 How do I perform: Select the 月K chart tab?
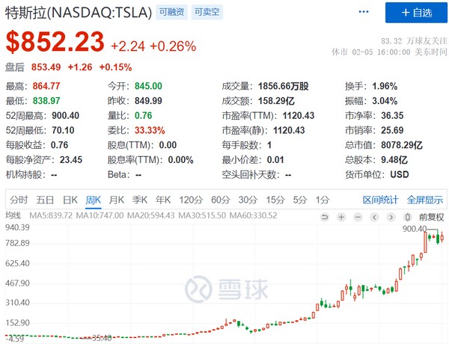click(117, 200)
